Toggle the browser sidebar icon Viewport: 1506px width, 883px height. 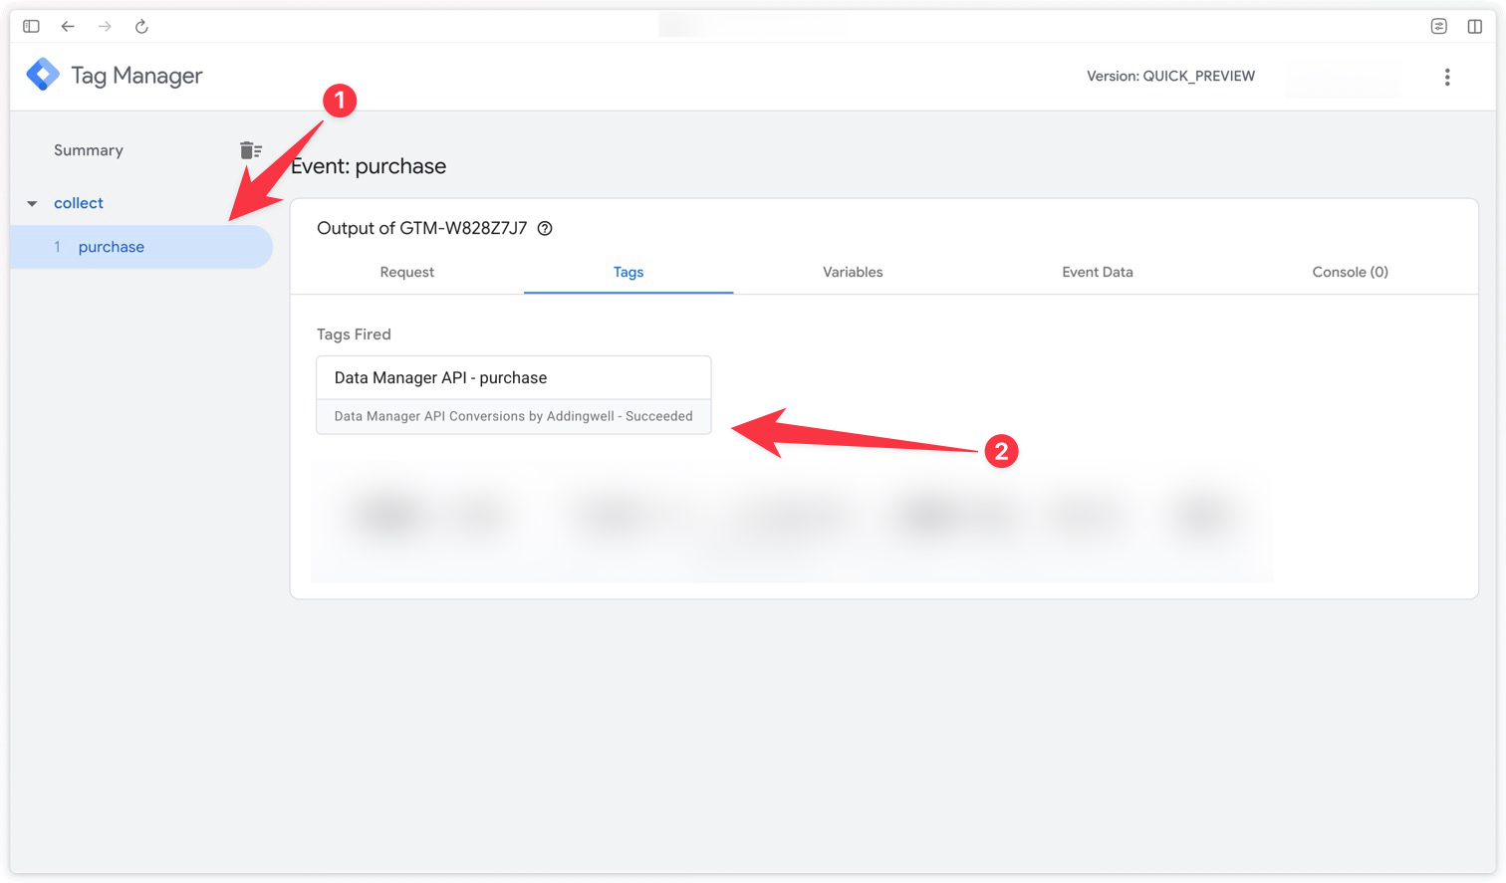coord(31,27)
